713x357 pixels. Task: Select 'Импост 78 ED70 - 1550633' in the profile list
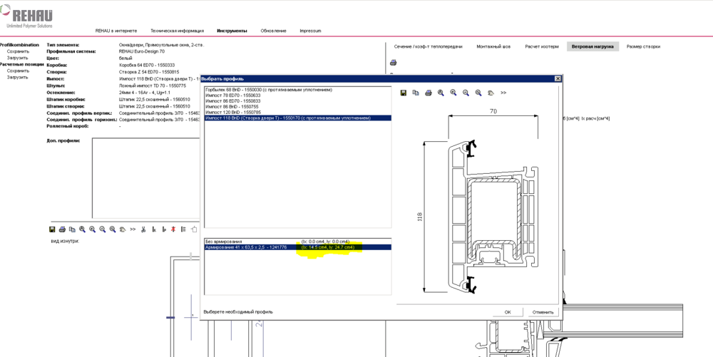coord(233,95)
